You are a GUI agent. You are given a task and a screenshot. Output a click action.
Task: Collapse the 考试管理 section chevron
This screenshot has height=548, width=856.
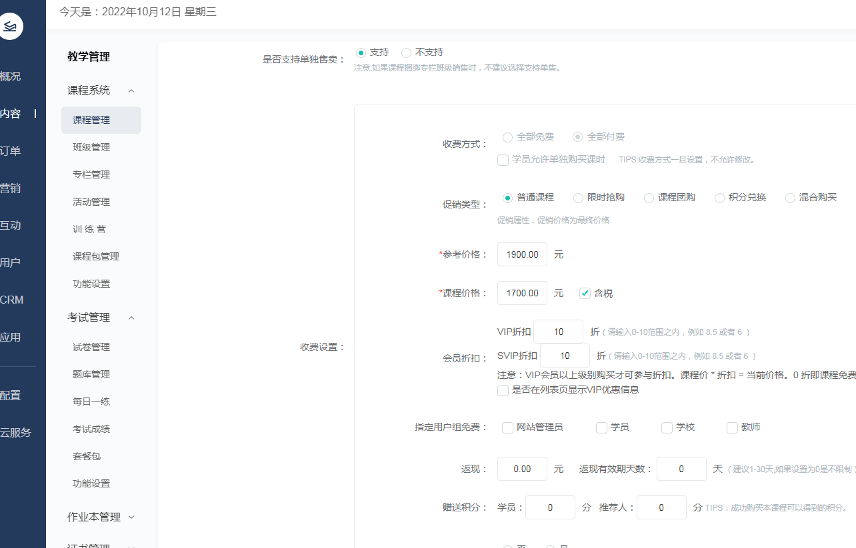point(131,318)
